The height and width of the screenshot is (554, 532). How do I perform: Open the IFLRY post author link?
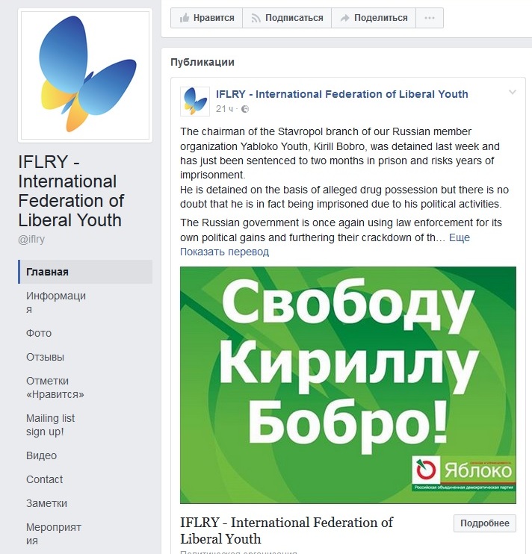(341, 94)
